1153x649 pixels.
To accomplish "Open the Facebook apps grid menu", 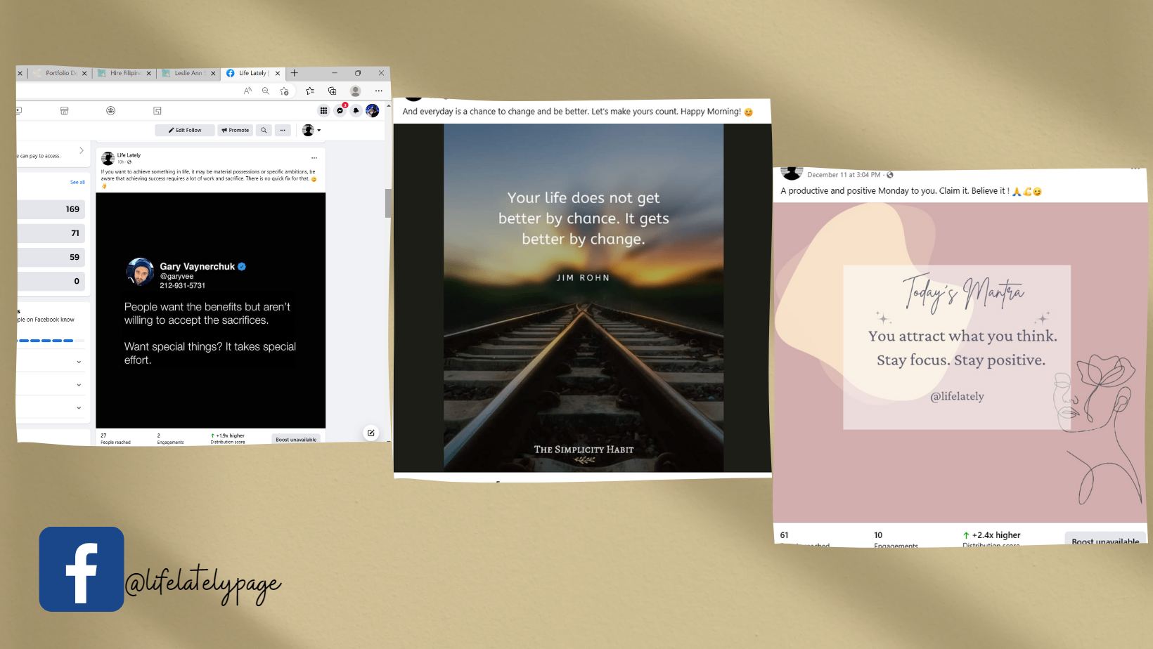I will pos(323,110).
